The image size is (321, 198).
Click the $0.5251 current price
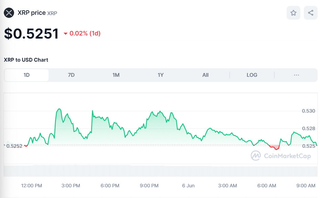pos(31,33)
